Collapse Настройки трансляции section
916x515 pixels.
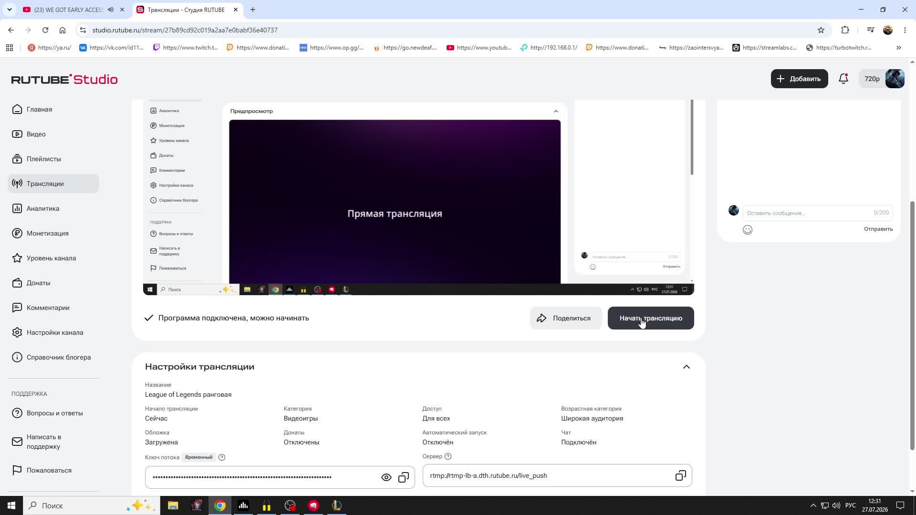pyautogui.click(x=686, y=367)
